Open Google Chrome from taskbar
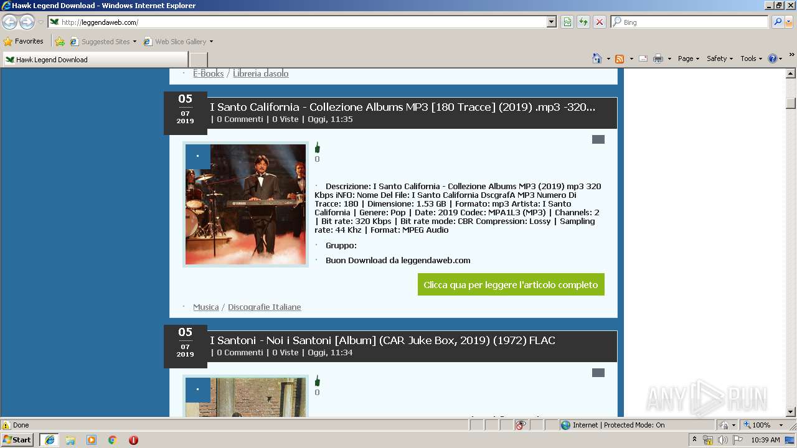Screen dimensions: 797x448 (x=113, y=440)
